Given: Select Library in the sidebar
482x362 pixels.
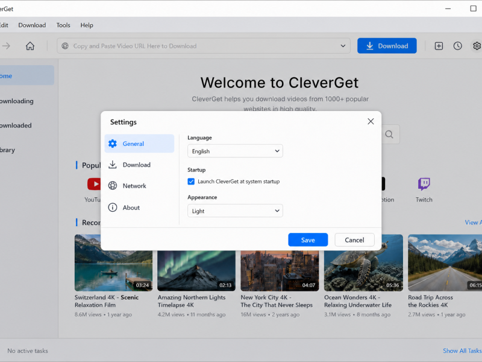Looking at the screenshot, I should 7,150.
